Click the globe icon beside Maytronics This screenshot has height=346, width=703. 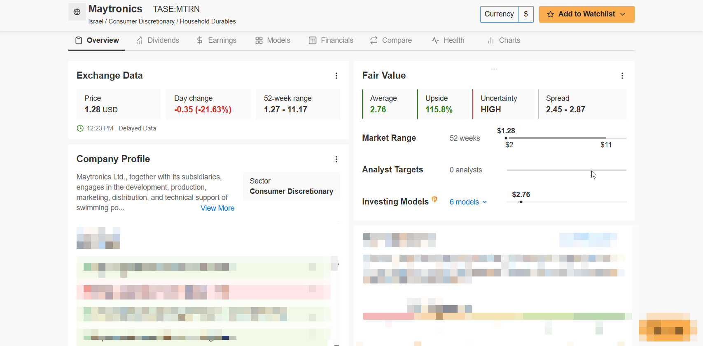(x=77, y=12)
